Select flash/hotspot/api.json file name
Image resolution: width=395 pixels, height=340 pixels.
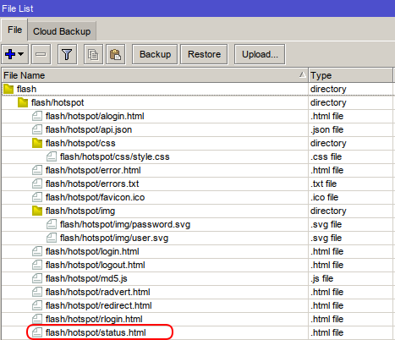pos(89,129)
